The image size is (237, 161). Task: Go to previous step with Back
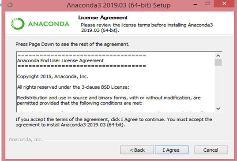click(x=137, y=150)
